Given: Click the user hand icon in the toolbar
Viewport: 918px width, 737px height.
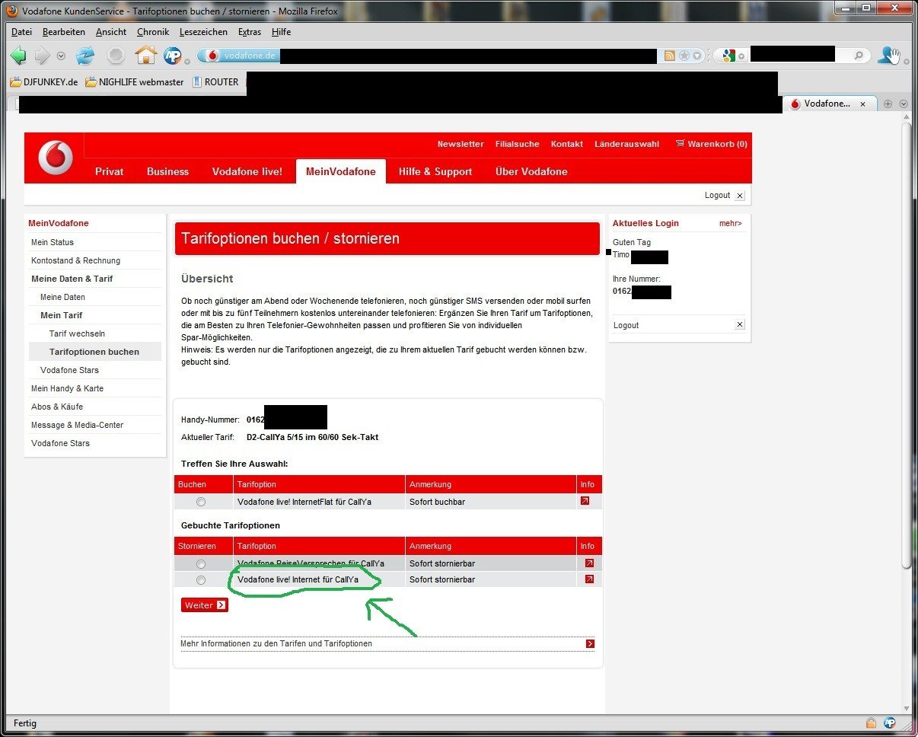Looking at the screenshot, I should point(889,55).
